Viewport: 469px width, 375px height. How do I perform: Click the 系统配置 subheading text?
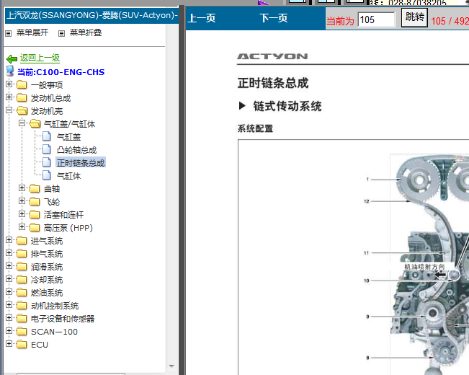(x=255, y=128)
